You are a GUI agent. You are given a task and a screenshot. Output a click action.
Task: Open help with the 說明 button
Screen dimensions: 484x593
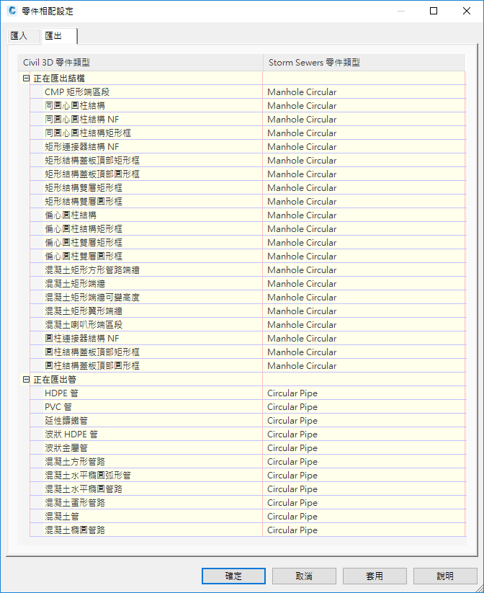tap(445, 576)
